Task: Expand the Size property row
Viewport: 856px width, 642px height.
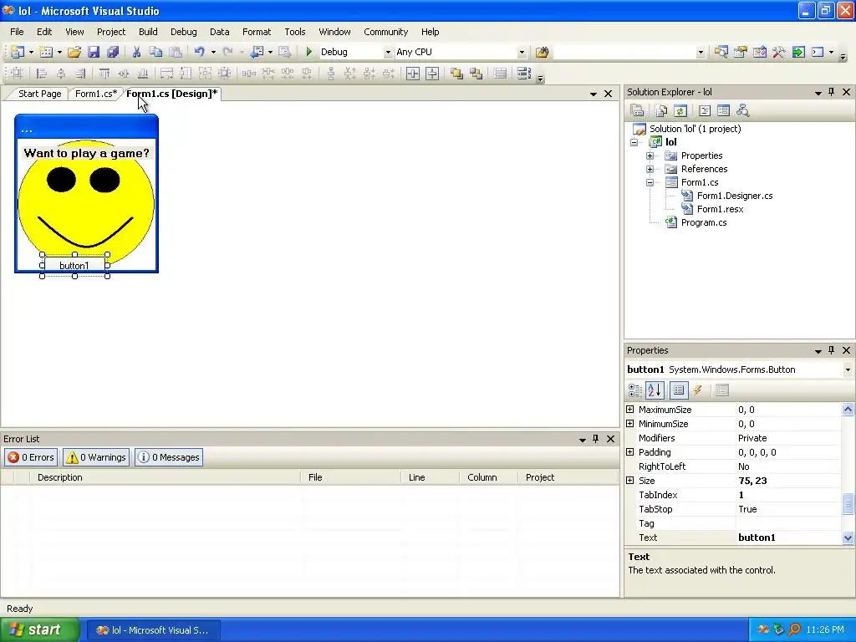Action: pos(630,481)
